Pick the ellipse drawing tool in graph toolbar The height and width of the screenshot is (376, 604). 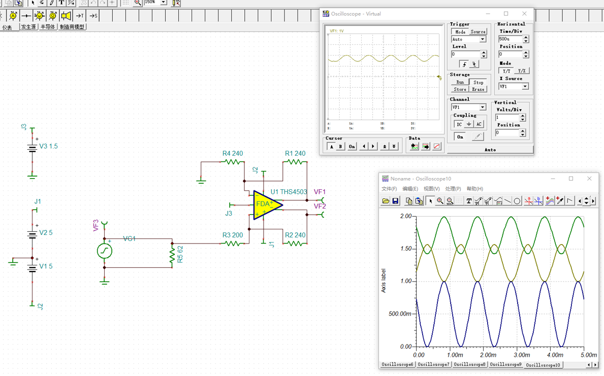(x=517, y=201)
